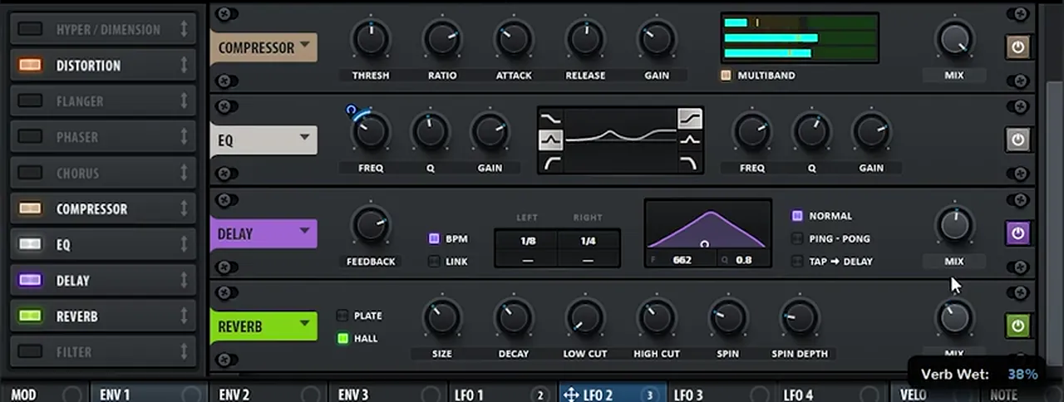1064x402 pixels.
Task: Toggle the delay BPM sync checkbox
Action: point(434,238)
